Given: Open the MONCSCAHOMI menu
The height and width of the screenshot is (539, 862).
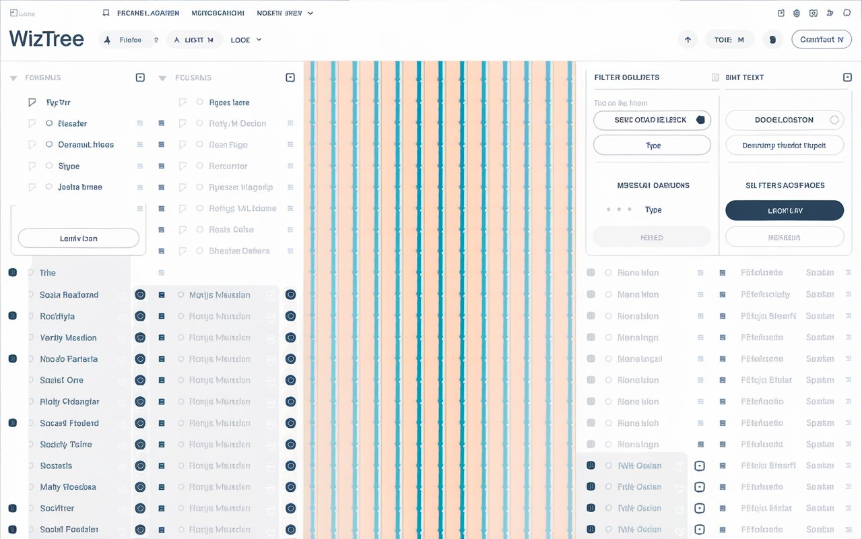Looking at the screenshot, I should (218, 13).
